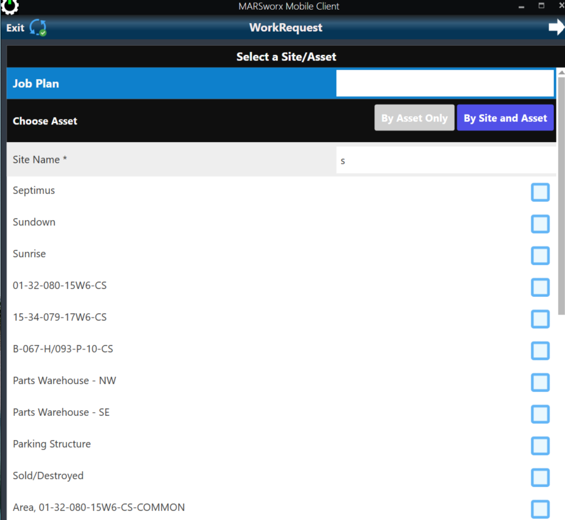Exit the WorkRequest screen
The width and height of the screenshot is (565, 520).
(15, 28)
